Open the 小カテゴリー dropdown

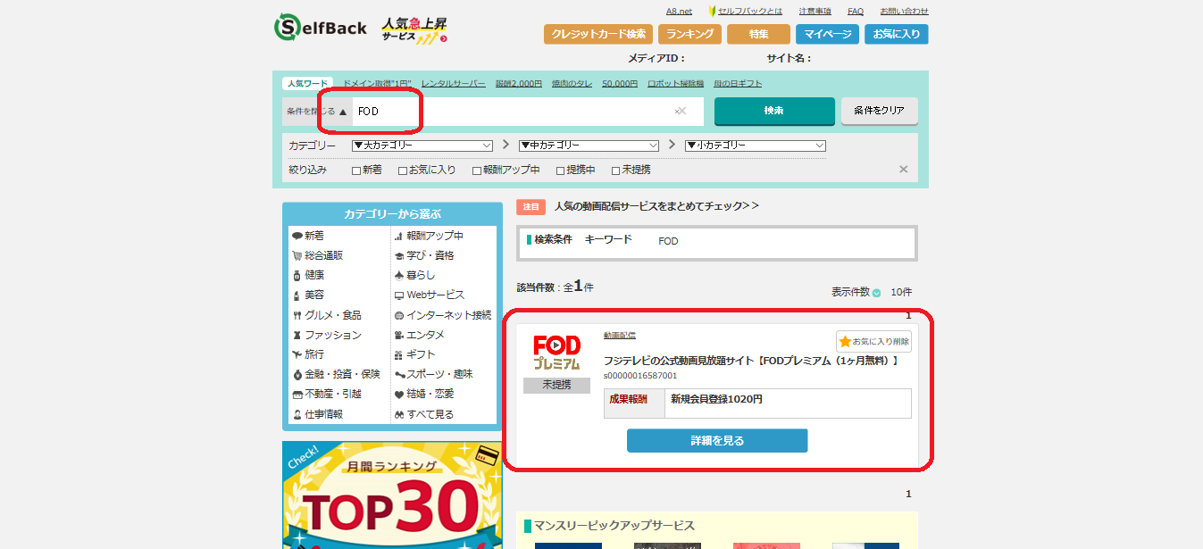[756, 146]
